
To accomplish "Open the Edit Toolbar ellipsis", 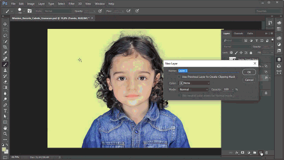I will [5, 140].
